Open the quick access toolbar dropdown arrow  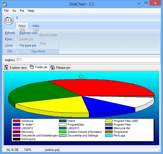tap(17, 18)
